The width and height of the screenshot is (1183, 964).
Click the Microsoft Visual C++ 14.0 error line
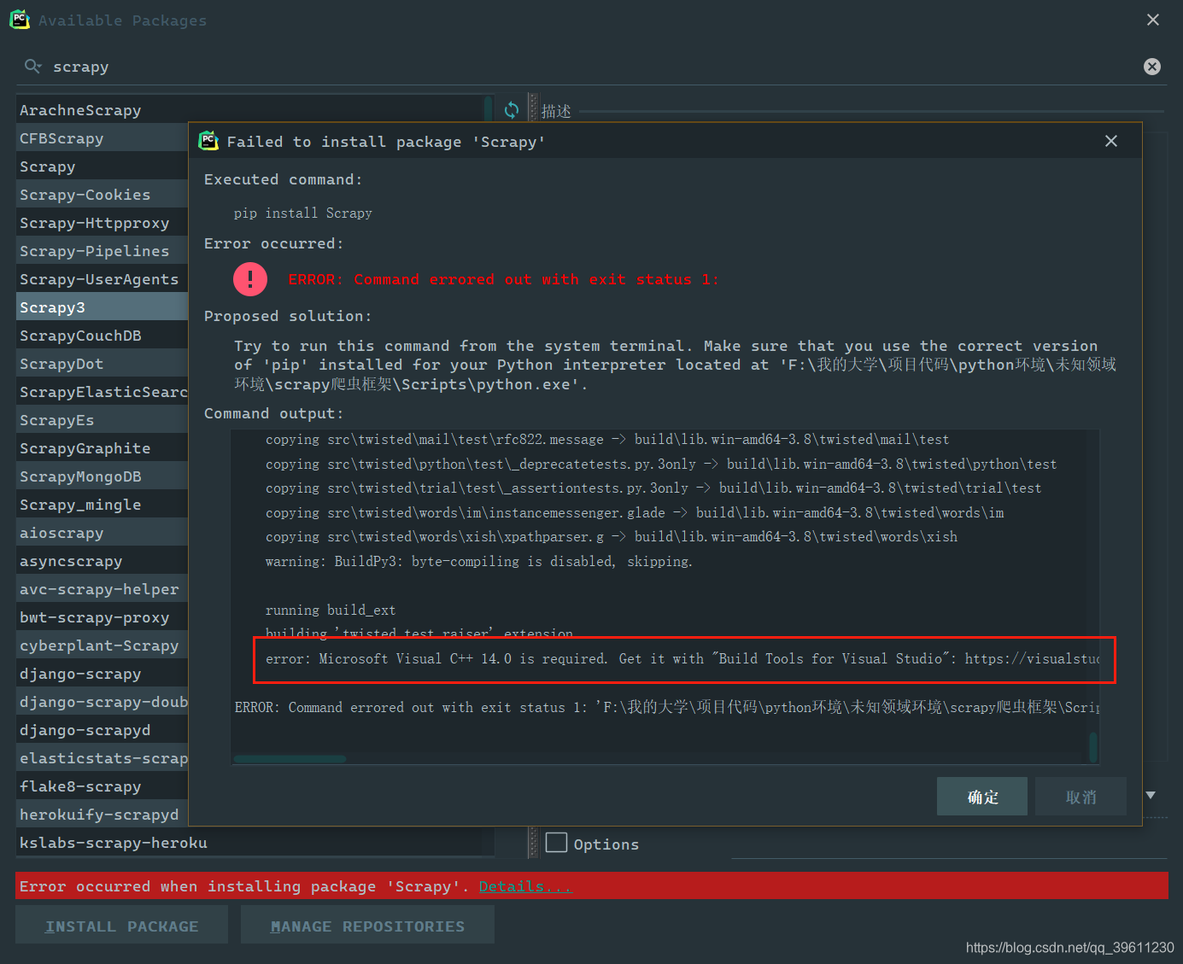(x=682, y=658)
